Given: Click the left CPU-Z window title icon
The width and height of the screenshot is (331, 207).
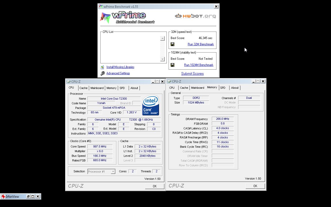Looking at the screenshot, I should 69,82.
